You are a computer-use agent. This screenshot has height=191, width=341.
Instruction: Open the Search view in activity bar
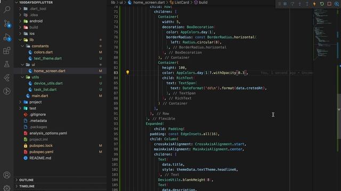[x=7, y=10]
